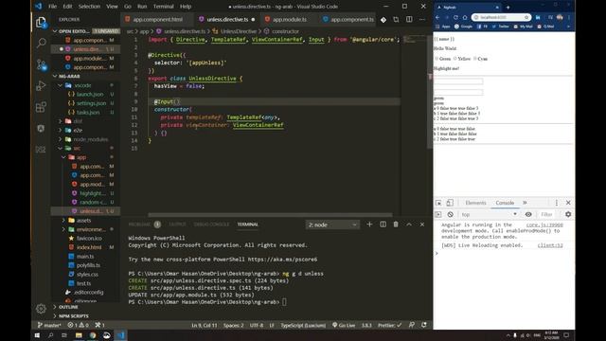Open the terminal selector dropdown '2: node'
606x341 pixels.
332,224
